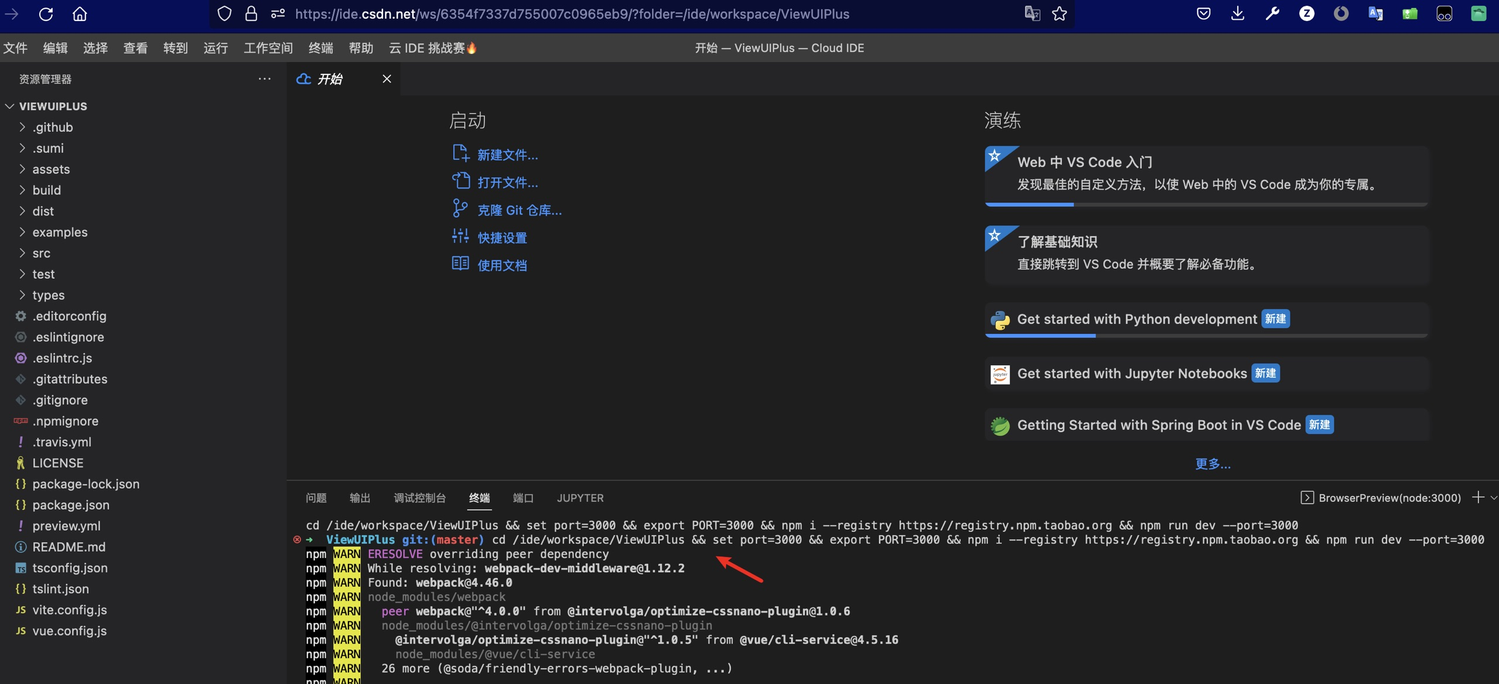
Task: Open the 文件 menu
Action: tap(15, 47)
